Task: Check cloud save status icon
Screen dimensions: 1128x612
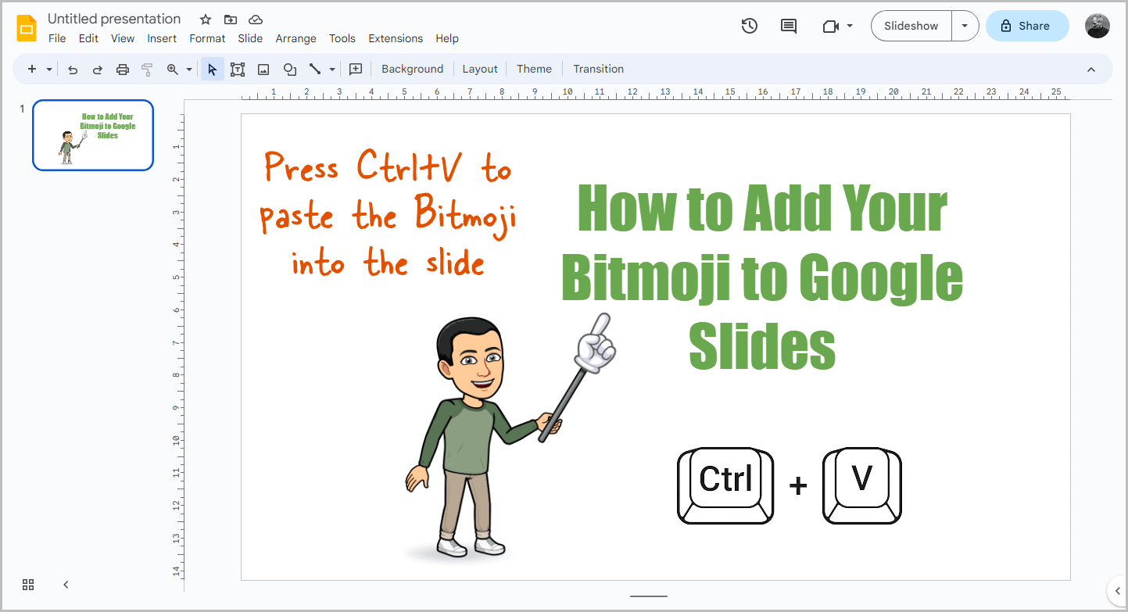Action: point(256,20)
